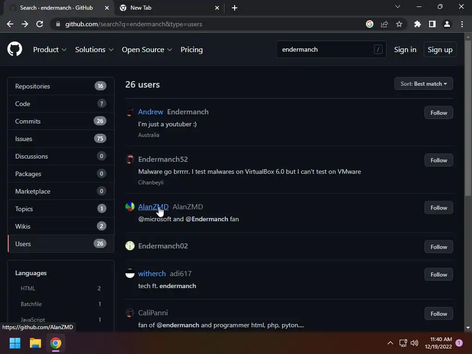Open network settings tray icon
The height and width of the screenshot is (354, 472).
pyautogui.click(x=403, y=343)
